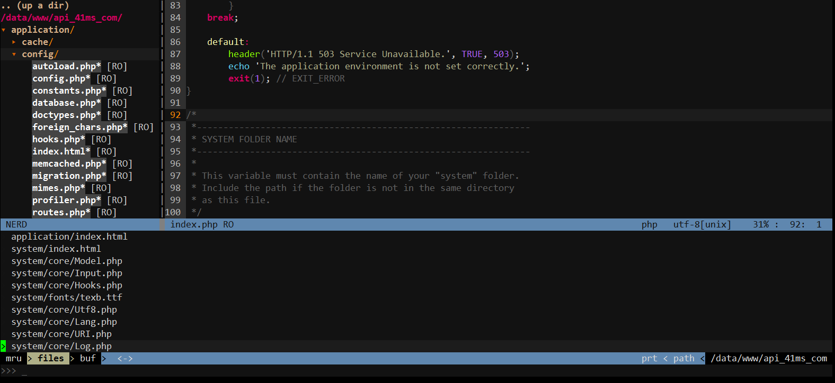Open config.php in the tree
The height and width of the screenshot is (383, 835).
[x=61, y=79]
